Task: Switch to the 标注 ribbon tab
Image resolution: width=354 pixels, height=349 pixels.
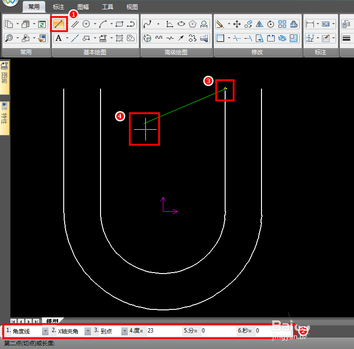Action: [59, 7]
